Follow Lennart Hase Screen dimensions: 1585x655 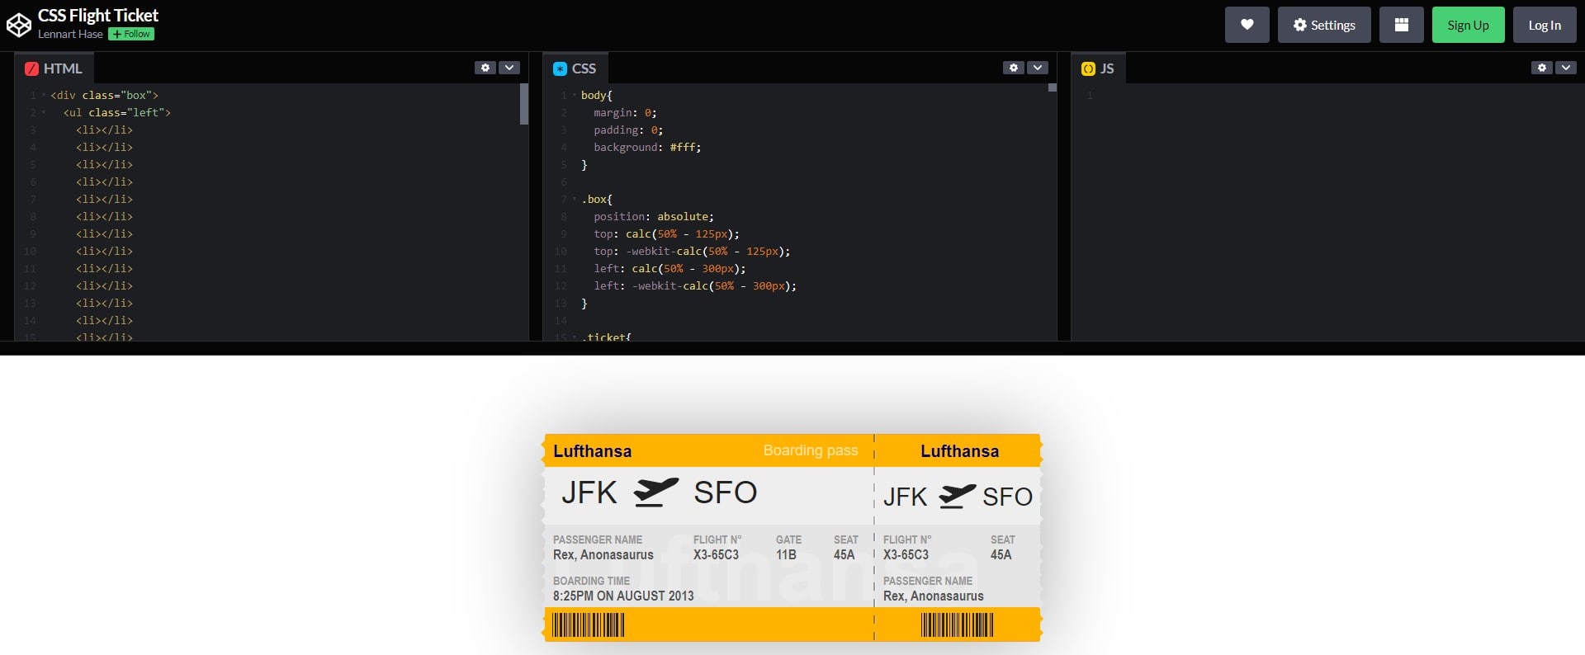coord(131,34)
